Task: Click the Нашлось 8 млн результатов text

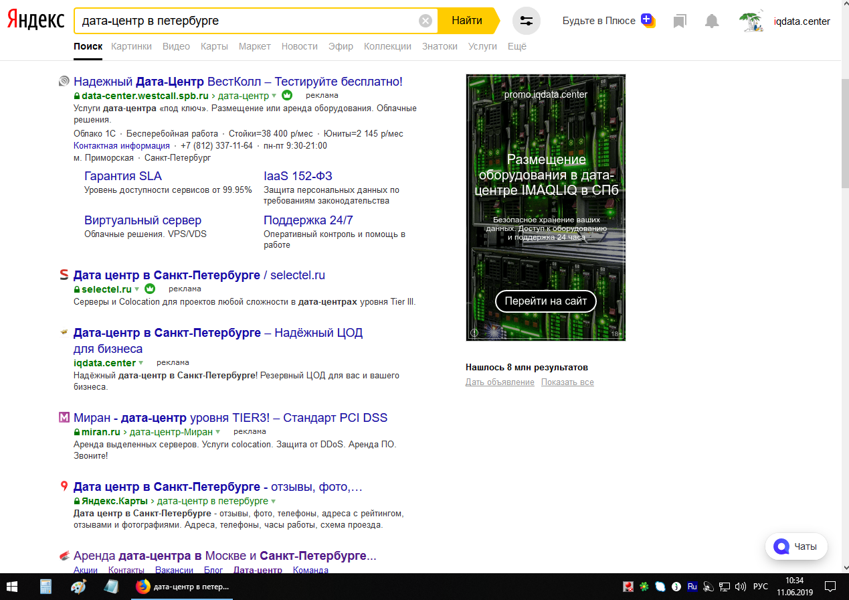Action: 527,367
